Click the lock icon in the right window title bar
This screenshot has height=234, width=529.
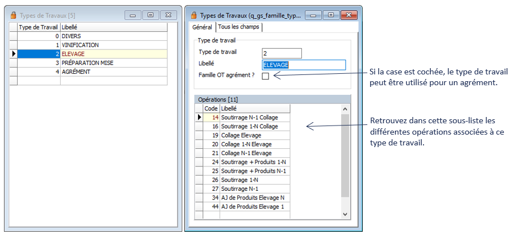194,15
